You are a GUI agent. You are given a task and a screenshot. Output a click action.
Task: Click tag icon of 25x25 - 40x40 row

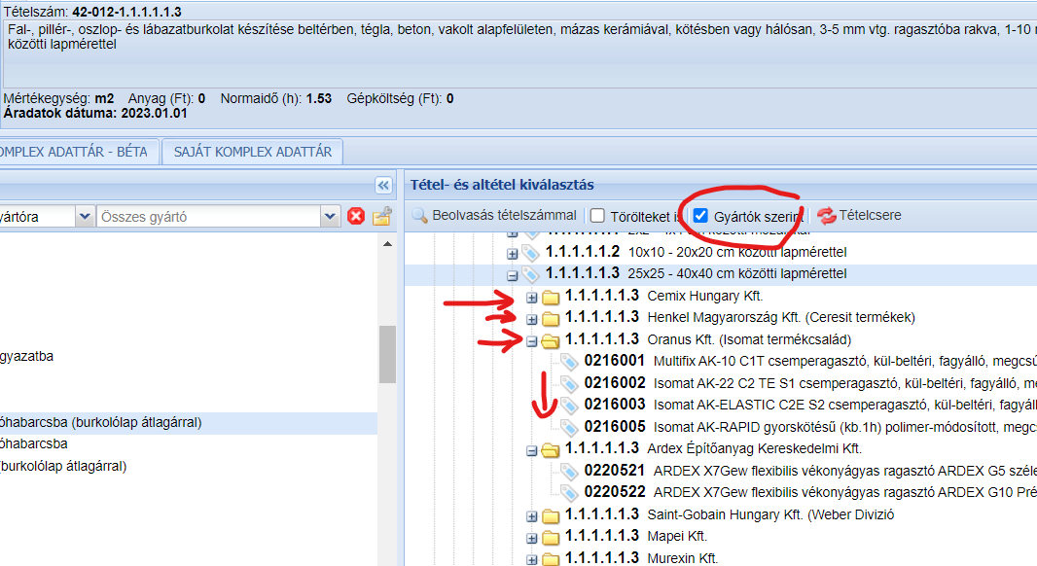pyautogui.click(x=530, y=274)
